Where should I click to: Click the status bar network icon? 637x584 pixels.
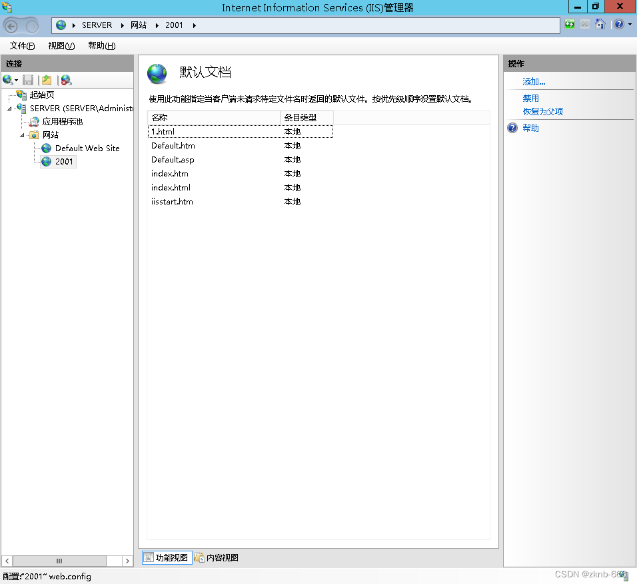point(624,575)
